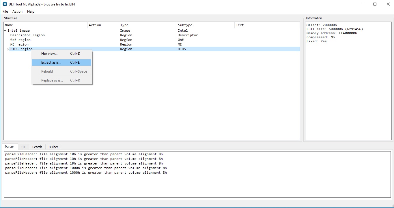Select the ME region row

point(152,44)
